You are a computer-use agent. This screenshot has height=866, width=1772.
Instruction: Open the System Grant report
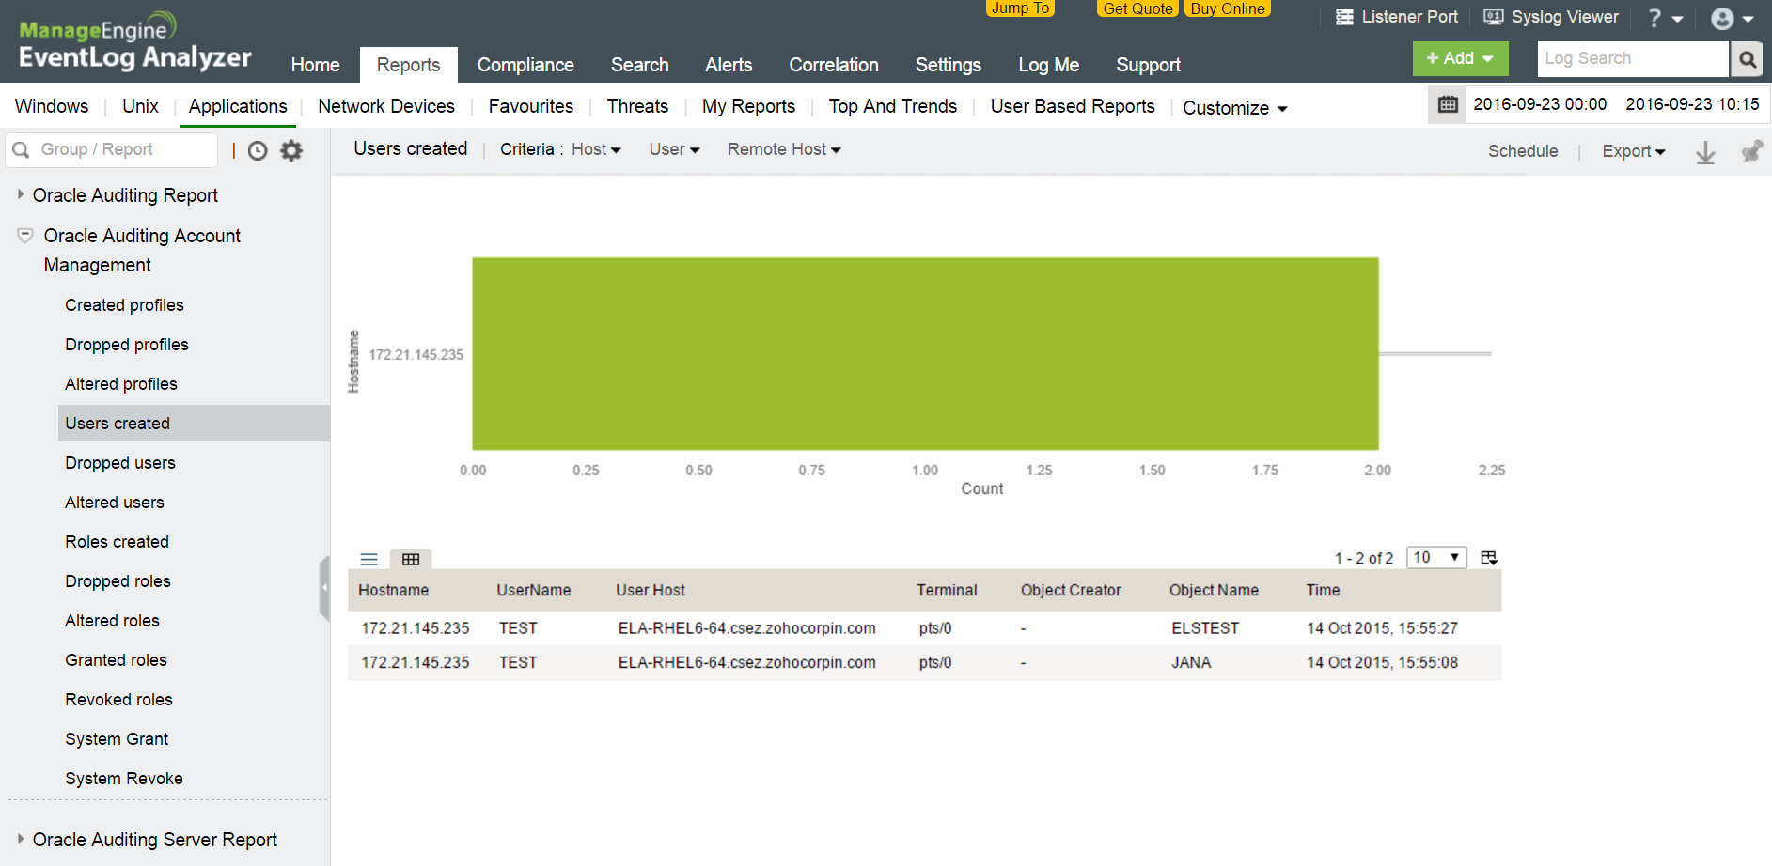117,739
